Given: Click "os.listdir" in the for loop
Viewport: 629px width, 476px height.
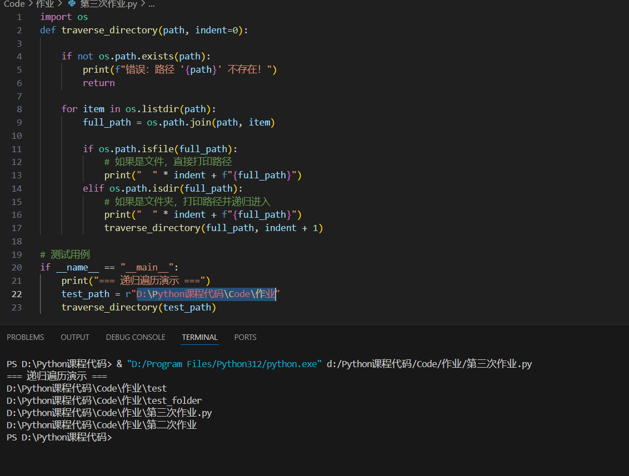Looking at the screenshot, I should [152, 109].
